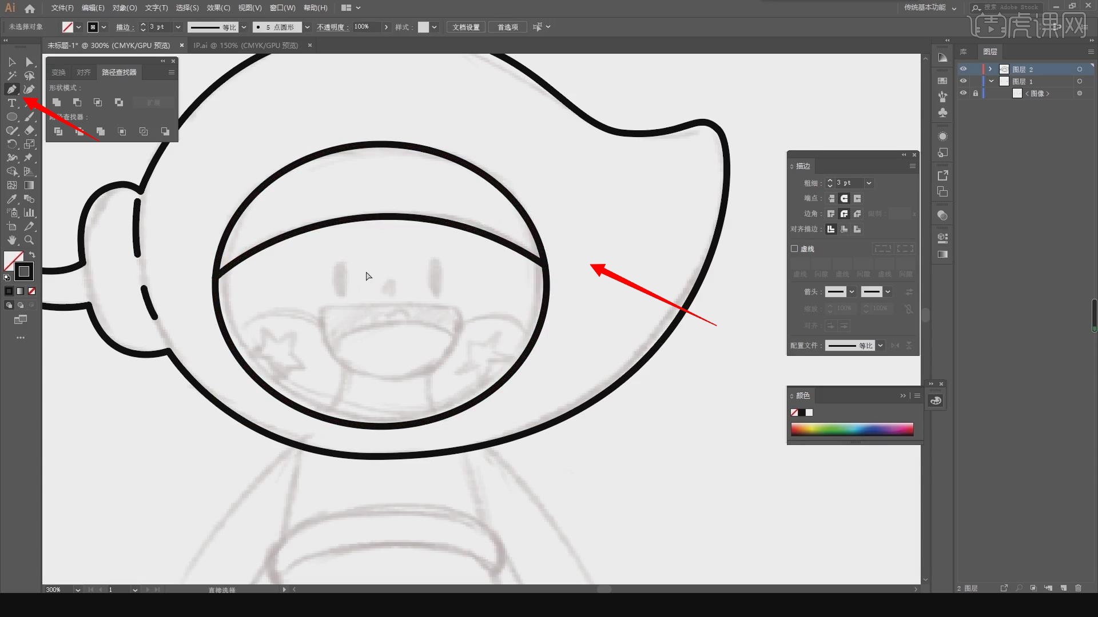Select the Eraser tool

click(x=30, y=130)
